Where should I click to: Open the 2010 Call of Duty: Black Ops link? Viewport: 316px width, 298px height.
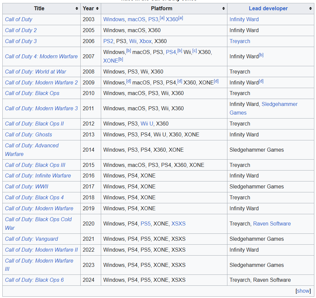pyautogui.click(x=32, y=93)
